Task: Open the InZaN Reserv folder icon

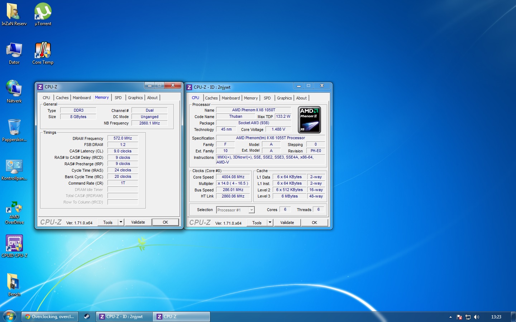Action: [x=14, y=14]
